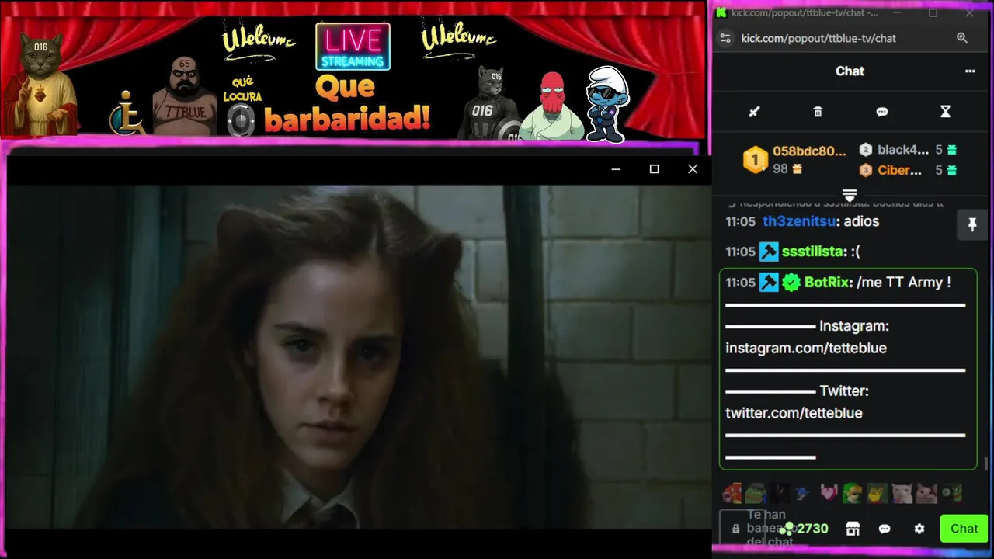Click the saint cat 016 figure in banner
994x559 pixels.
click(x=40, y=84)
